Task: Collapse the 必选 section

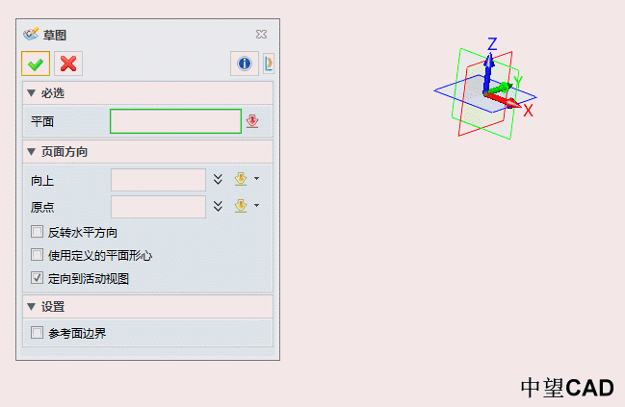Action: coord(31,93)
